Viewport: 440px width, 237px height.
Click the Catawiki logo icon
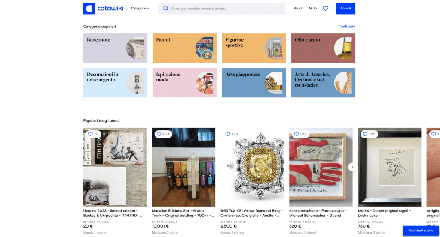89,9
